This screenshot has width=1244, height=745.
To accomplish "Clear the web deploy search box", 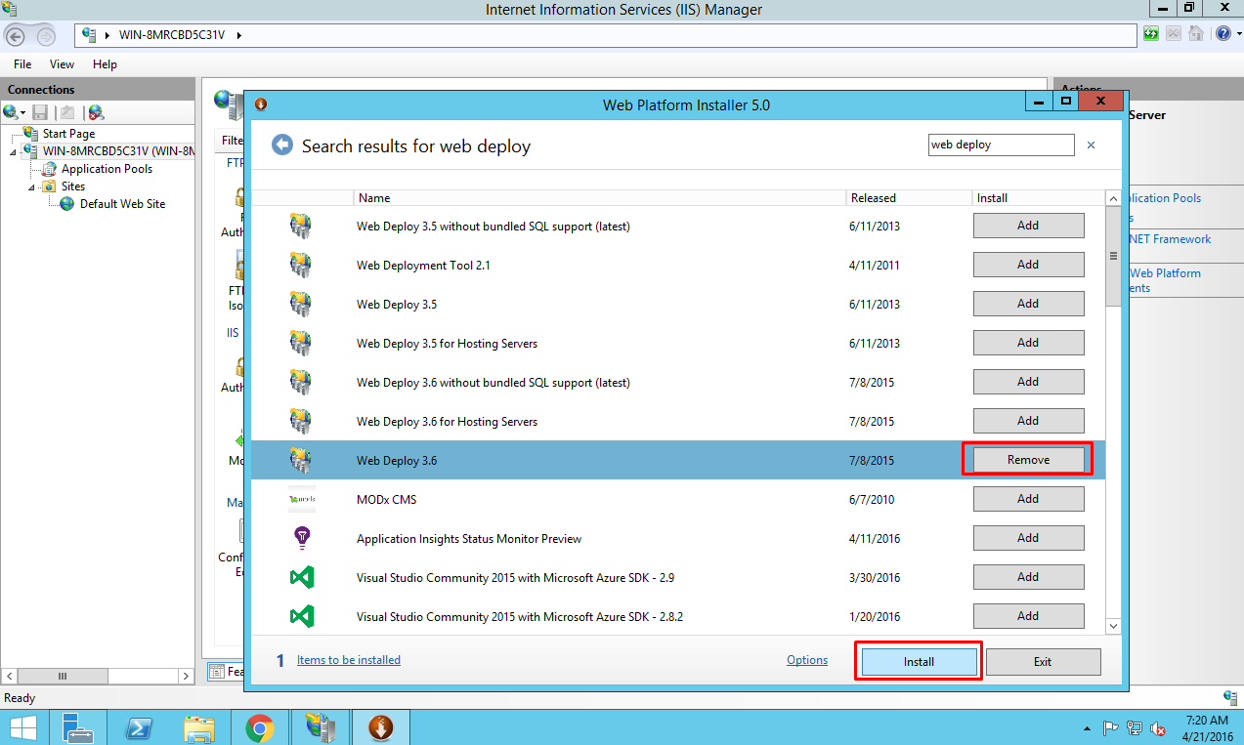I will [1091, 145].
